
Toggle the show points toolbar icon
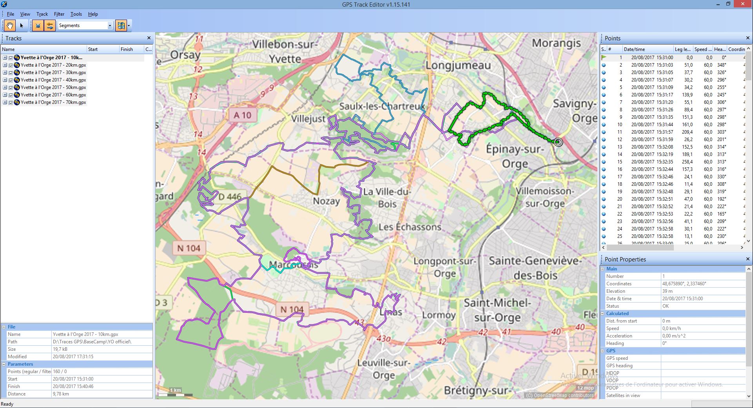(38, 25)
